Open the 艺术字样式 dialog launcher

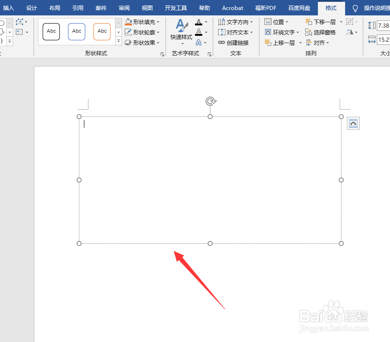[210, 54]
